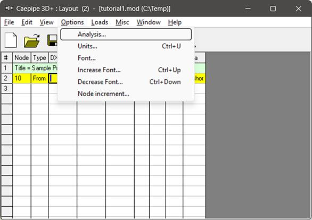Open the Edit menu
This screenshot has height=220, width=312.
27,22
